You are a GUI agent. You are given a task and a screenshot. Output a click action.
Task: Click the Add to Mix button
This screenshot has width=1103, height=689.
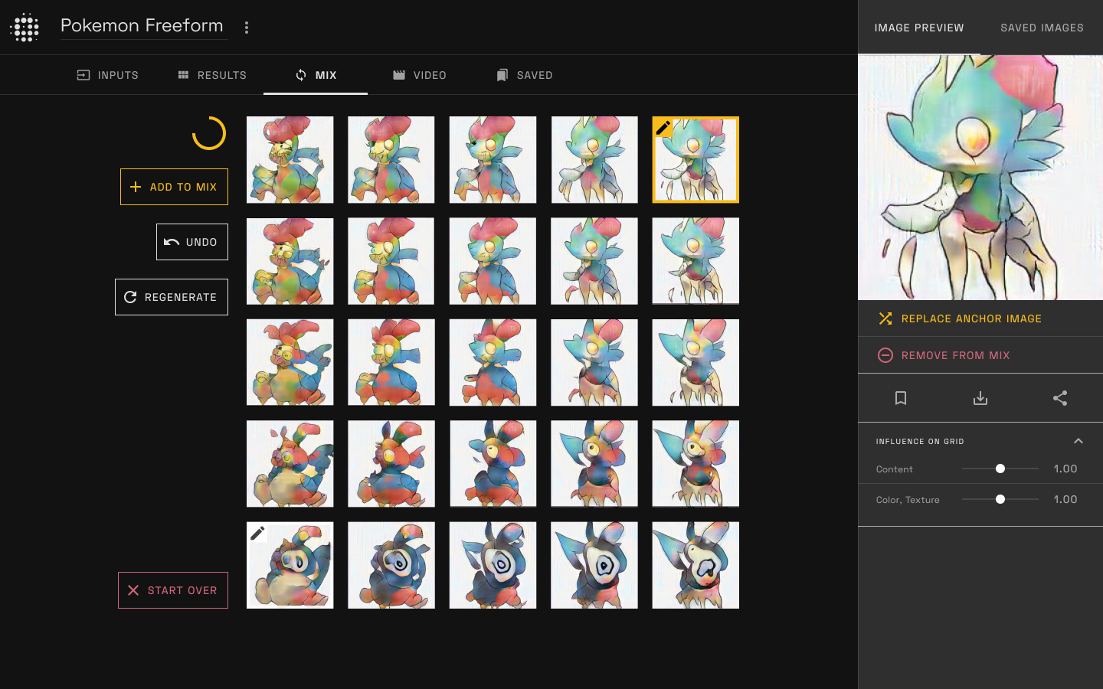[174, 187]
